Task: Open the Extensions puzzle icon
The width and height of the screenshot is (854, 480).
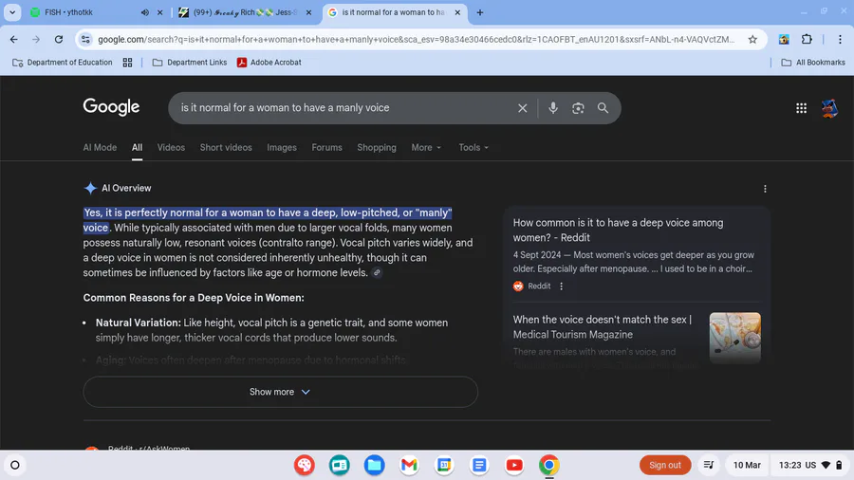Action: click(807, 39)
